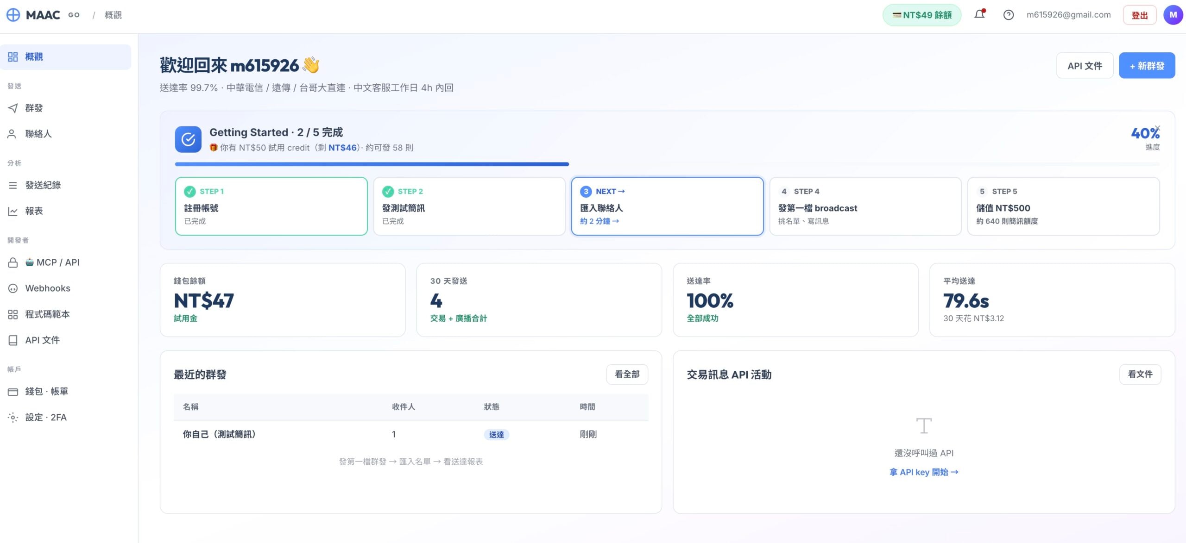The height and width of the screenshot is (543, 1186).
Task: Click the number 5 badge on STEP 5
Action: pyautogui.click(x=982, y=192)
